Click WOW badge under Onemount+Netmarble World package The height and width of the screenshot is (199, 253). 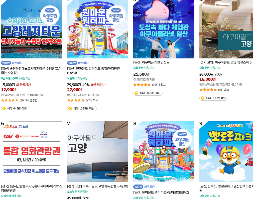tap(138, 187)
